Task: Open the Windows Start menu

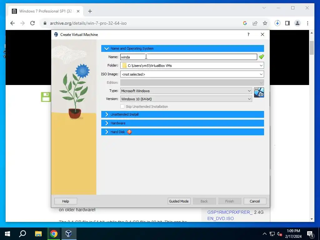Action: [7, 234]
